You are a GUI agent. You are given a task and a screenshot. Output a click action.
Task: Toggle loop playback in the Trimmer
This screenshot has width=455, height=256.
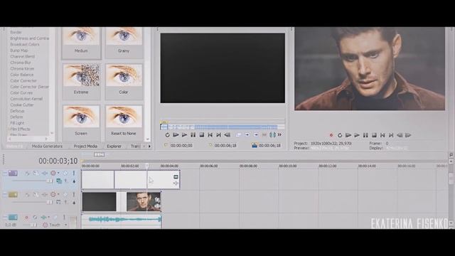[x=168, y=135]
